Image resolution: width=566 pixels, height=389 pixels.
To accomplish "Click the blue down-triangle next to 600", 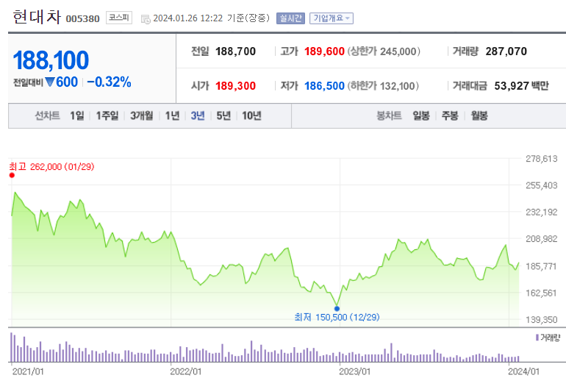I will pyautogui.click(x=50, y=82).
